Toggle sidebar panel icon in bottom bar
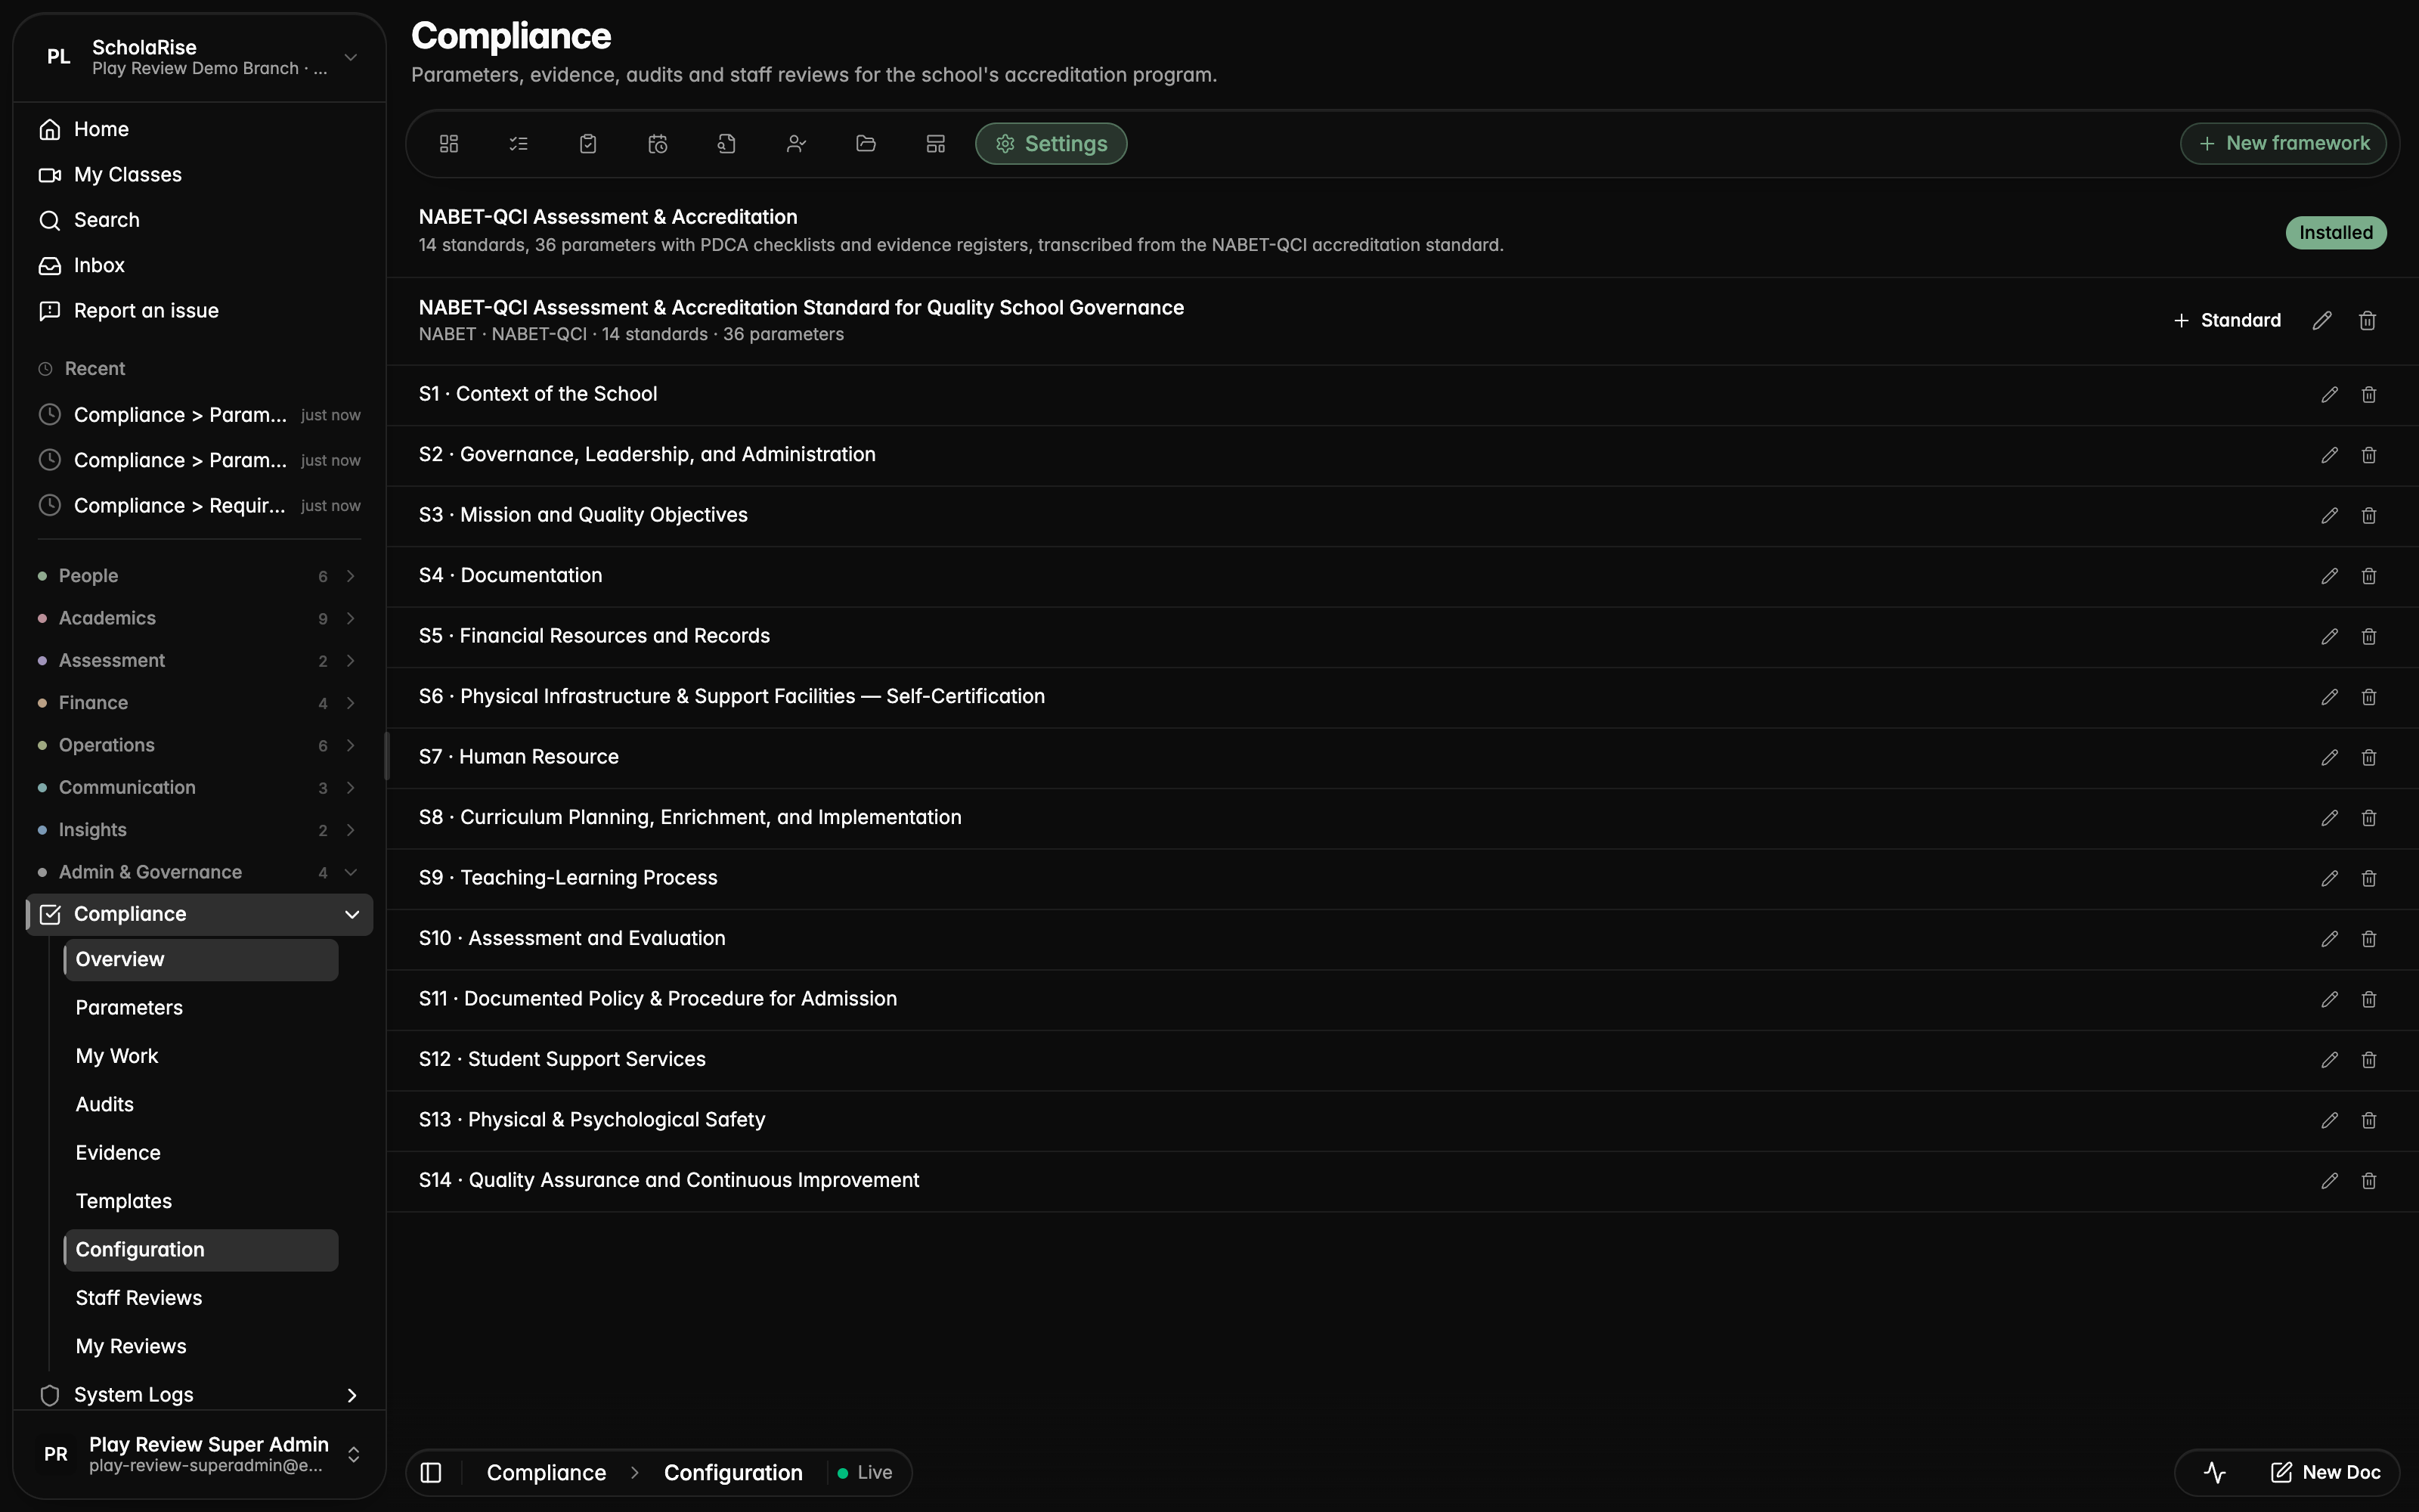The image size is (2419, 1512). click(x=431, y=1473)
